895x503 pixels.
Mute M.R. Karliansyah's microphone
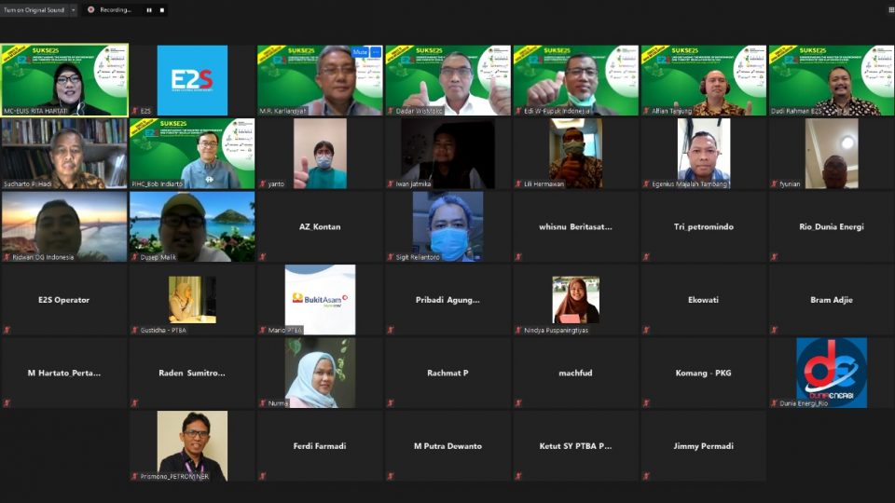(x=359, y=53)
